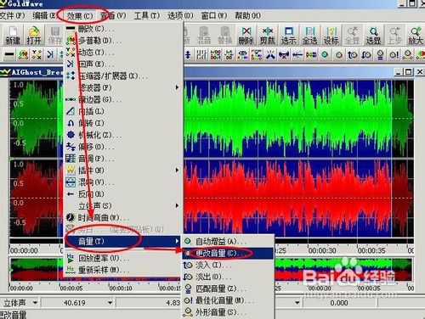The height and width of the screenshot is (319, 425).
Task: Click the 删除 (Delete) toolbar button
Action: pyautogui.click(x=246, y=36)
